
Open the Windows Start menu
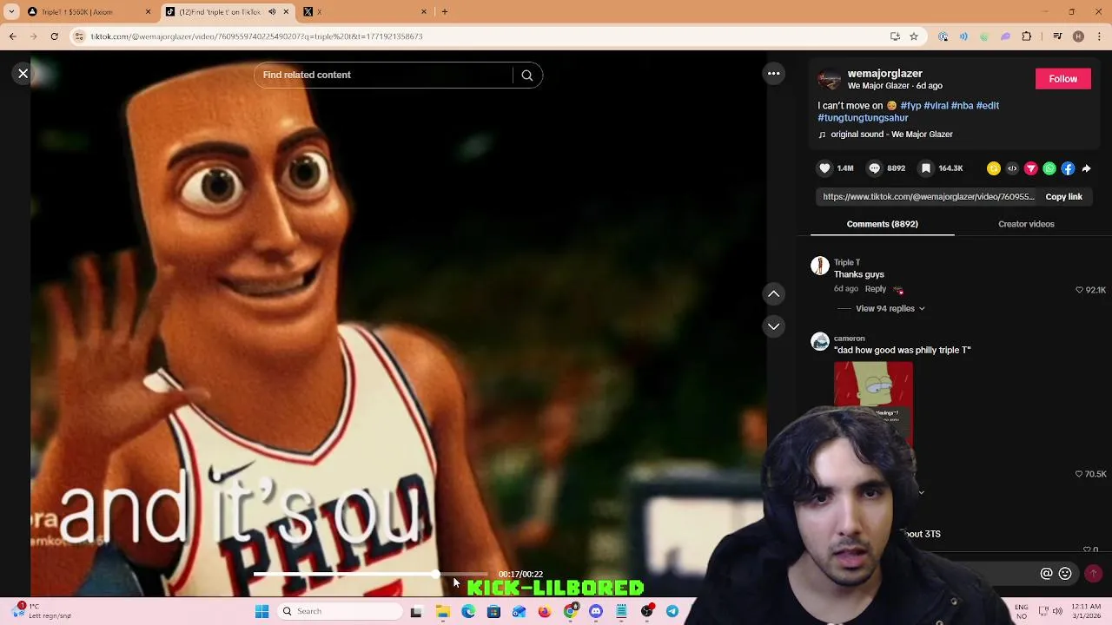point(261,612)
